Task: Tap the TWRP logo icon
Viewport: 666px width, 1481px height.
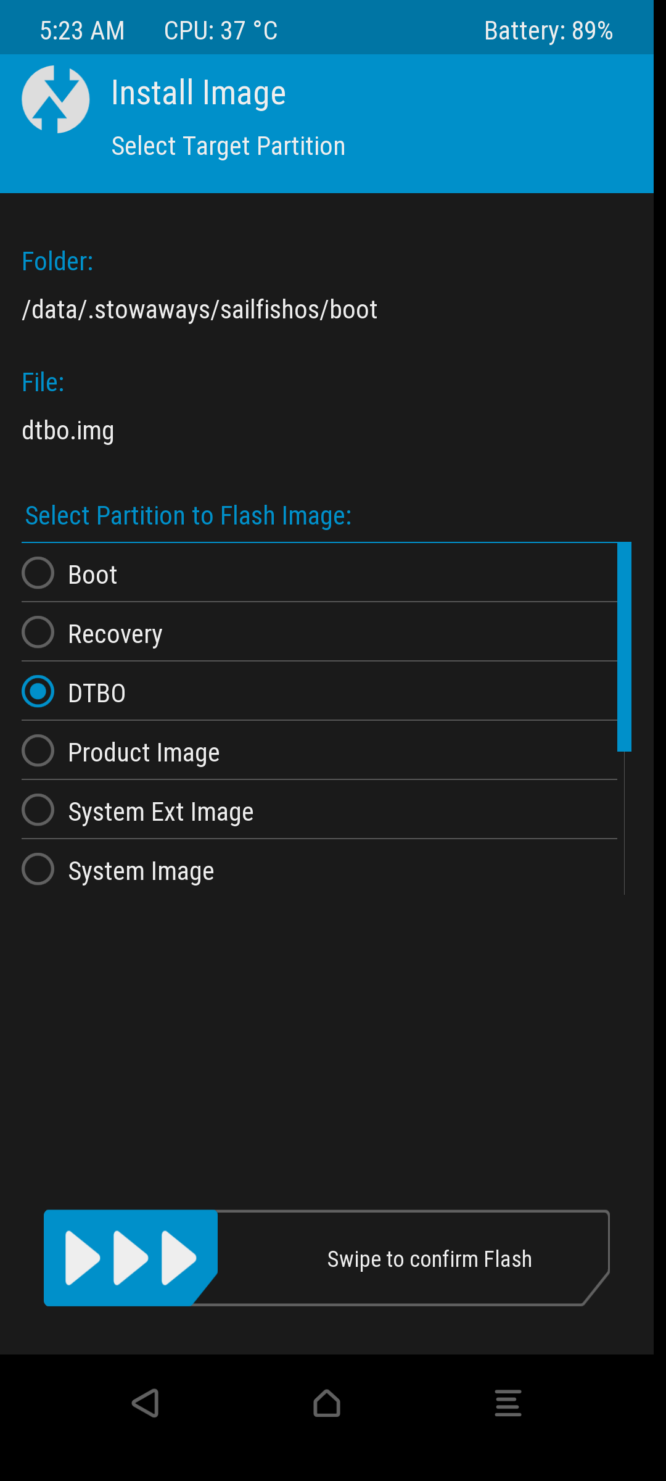Action: [x=55, y=99]
